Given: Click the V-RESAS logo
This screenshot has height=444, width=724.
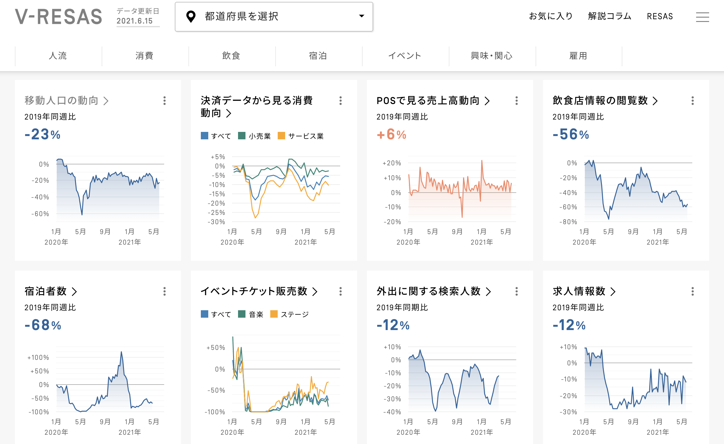Looking at the screenshot, I should 59,17.
